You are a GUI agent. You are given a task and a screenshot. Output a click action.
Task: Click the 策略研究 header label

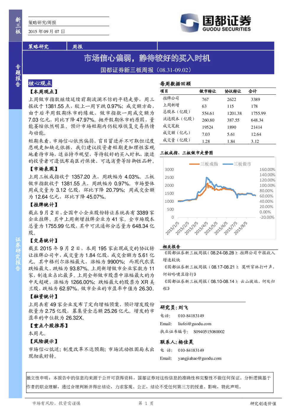pos(38,46)
